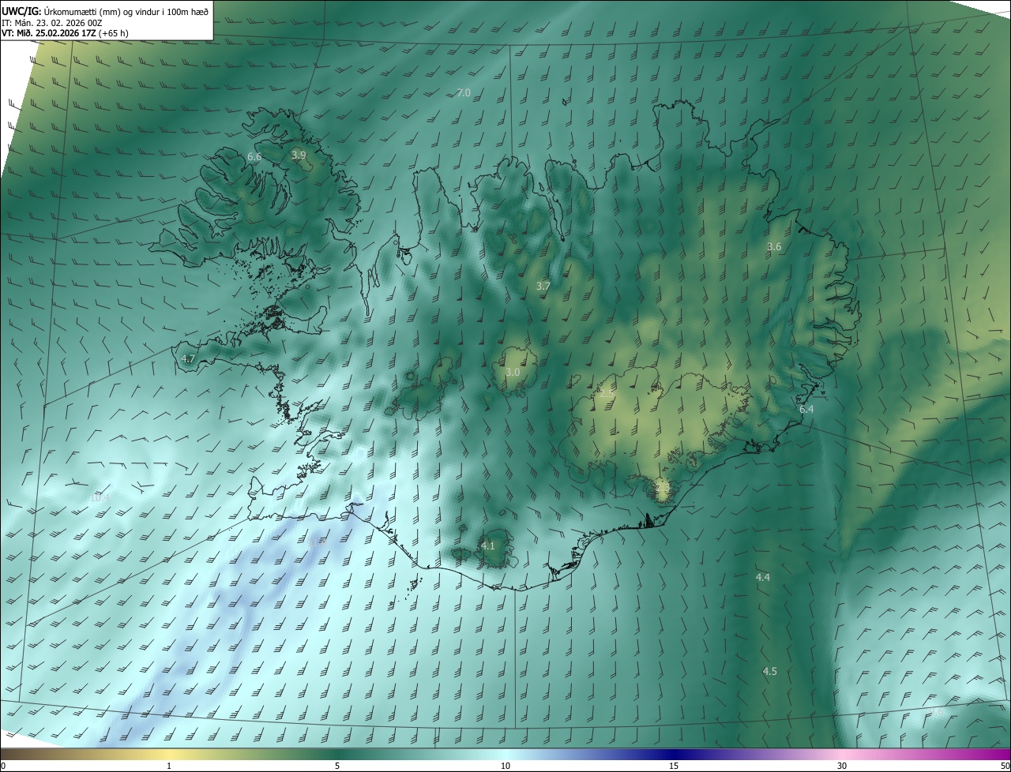
Task: Click the 3.0 value label on the glacier
Action: pos(513,373)
